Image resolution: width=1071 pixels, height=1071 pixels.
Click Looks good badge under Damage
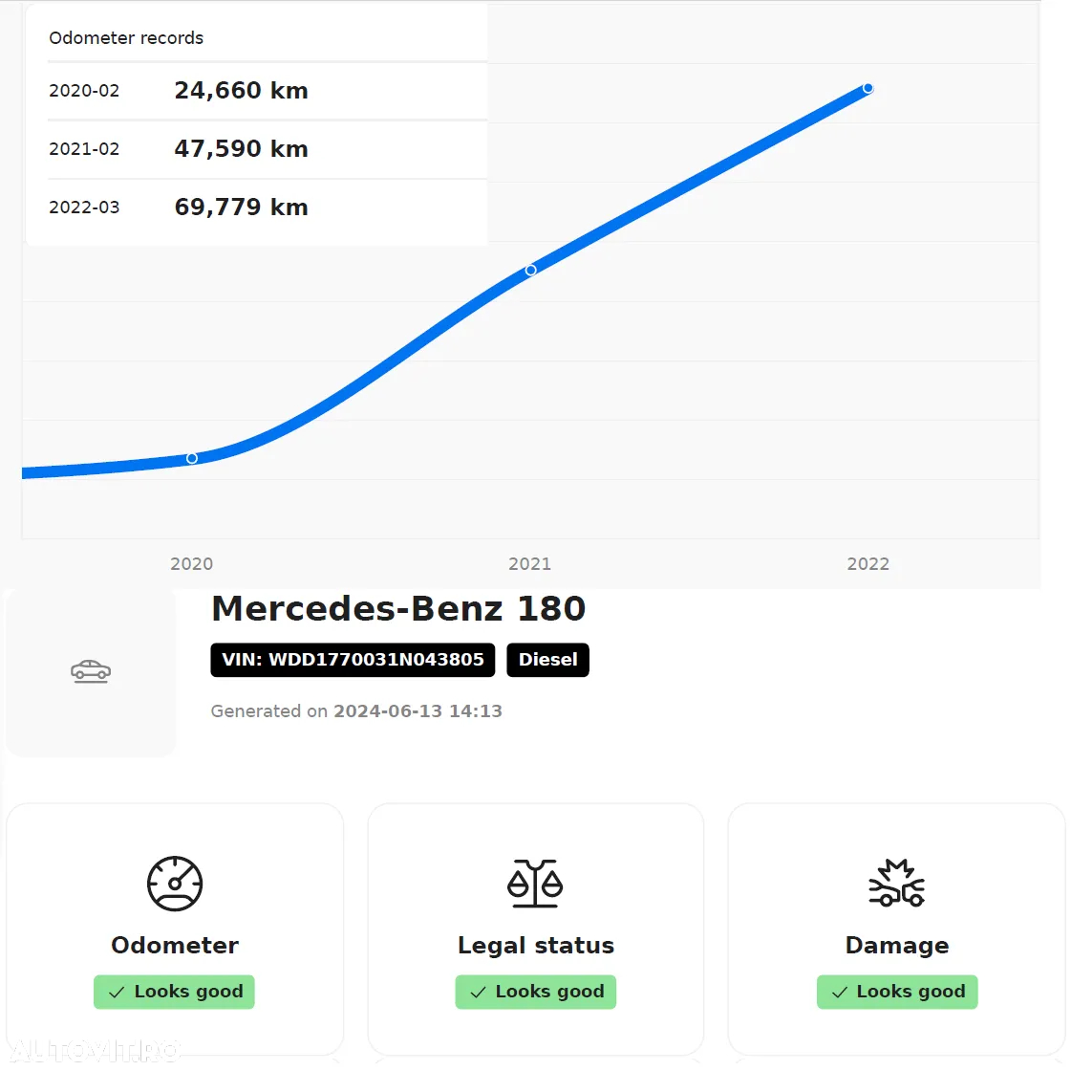pyautogui.click(x=897, y=992)
